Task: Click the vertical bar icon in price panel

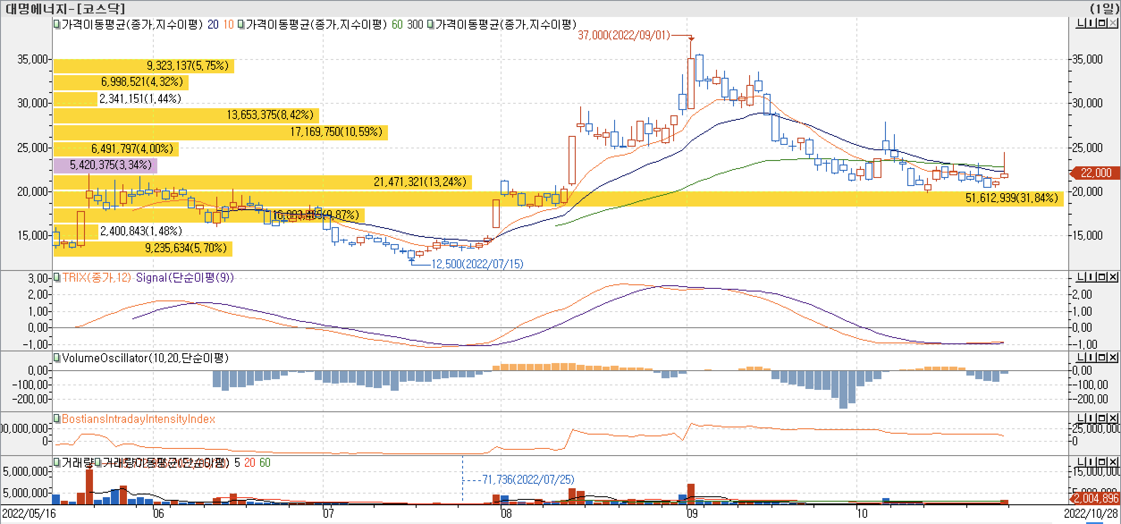Action: [1091, 23]
